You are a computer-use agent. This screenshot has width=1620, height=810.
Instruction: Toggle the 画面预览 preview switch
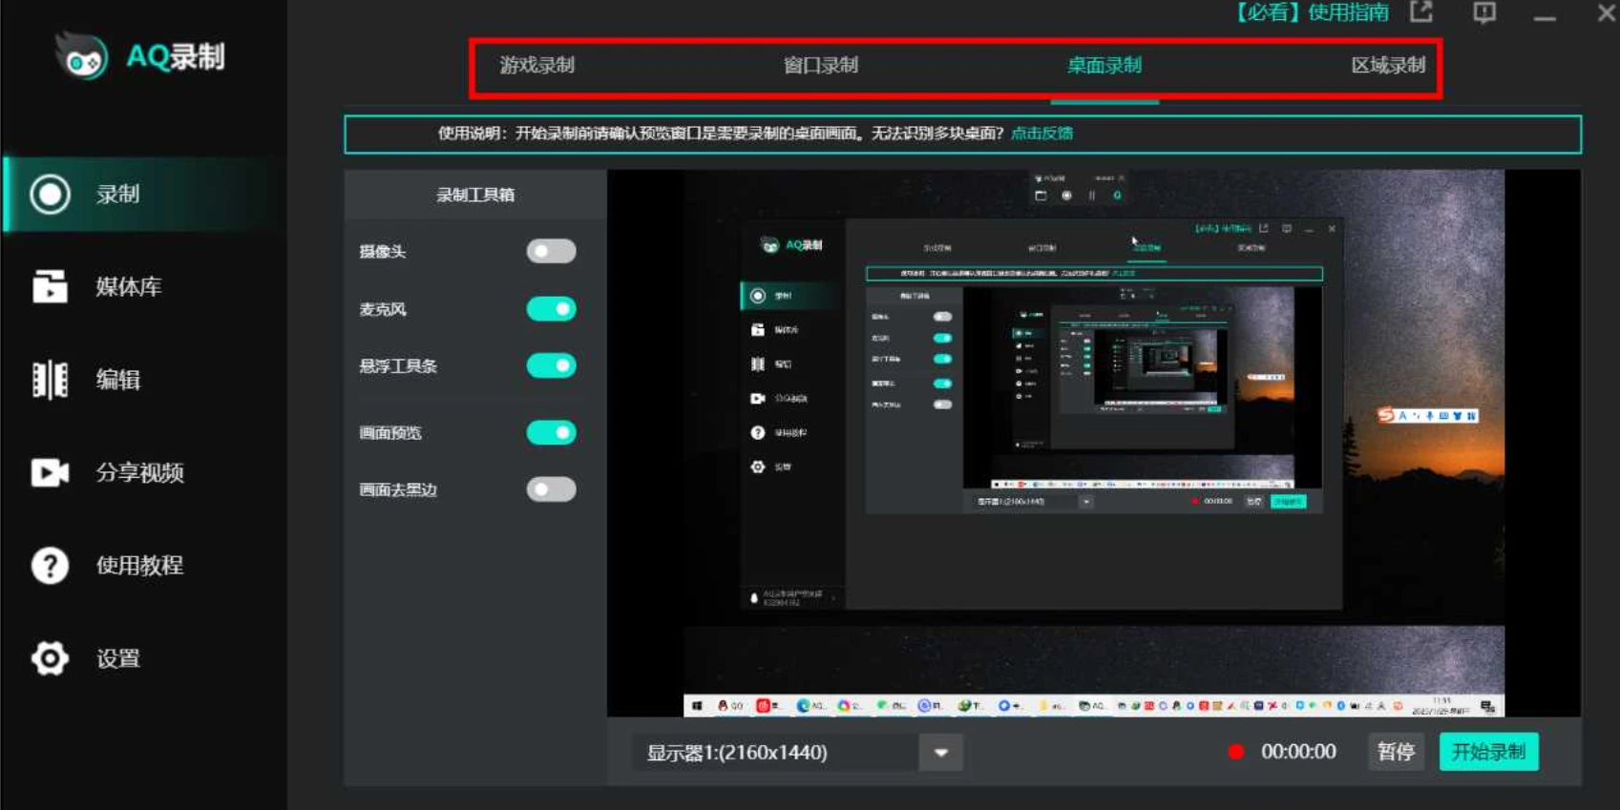tap(551, 433)
